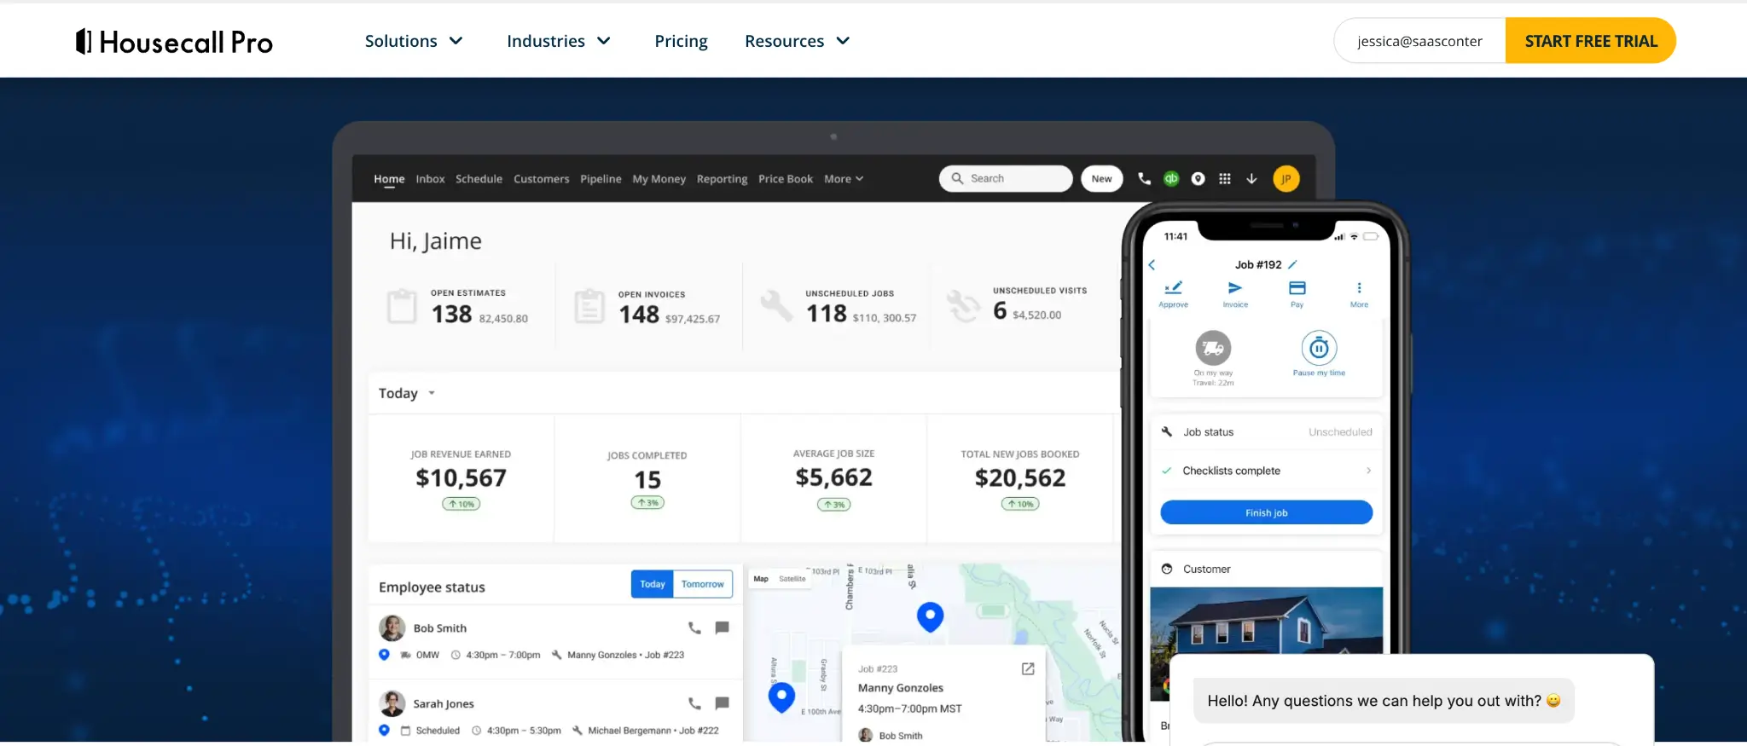
Task: Click the Unscheduled Jobs wrench icon
Action: click(777, 305)
